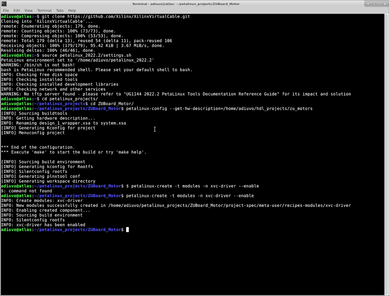Minimize the Terminal window
This screenshot has width=389, height=296.
[374, 4]
